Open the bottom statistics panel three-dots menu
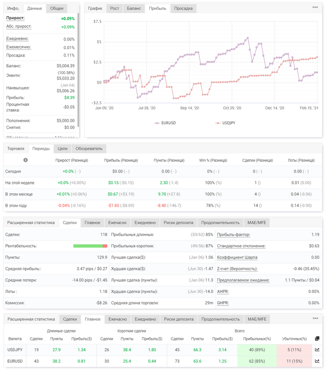The height and width of the screenshot is (371, 327). 315,318
